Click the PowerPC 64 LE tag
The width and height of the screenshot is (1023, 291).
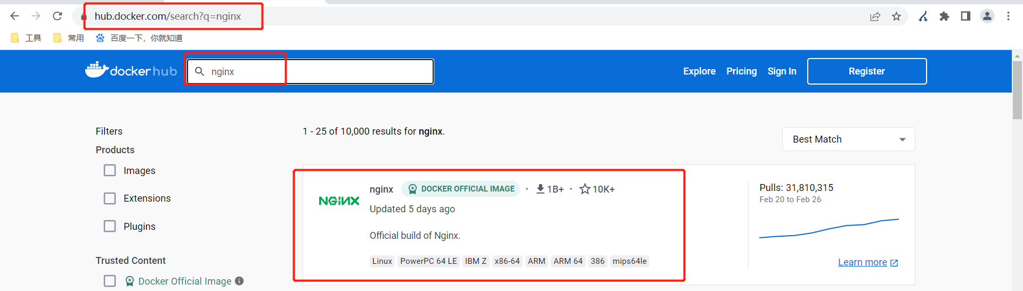tap(428, 261)
